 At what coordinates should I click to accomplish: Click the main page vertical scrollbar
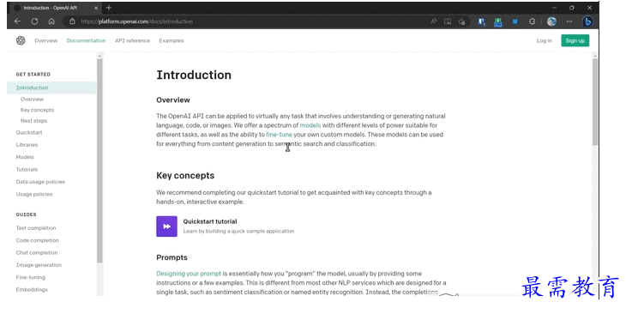(x=595, y=102)
